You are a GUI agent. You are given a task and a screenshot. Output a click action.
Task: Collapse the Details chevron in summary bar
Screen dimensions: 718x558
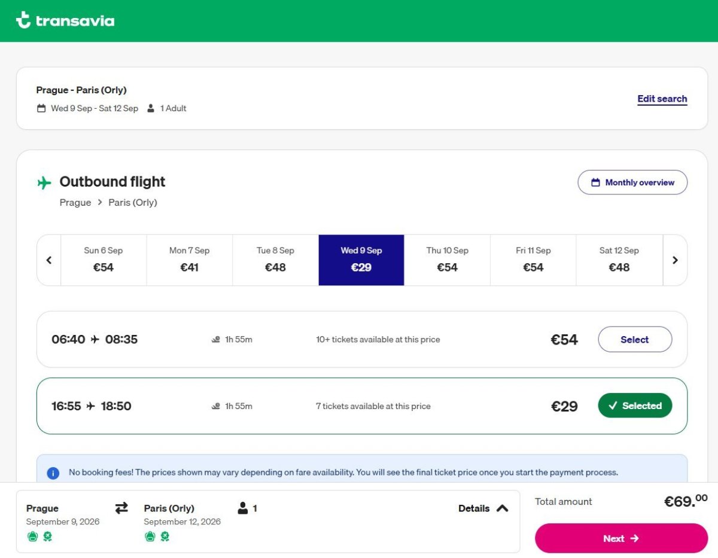point(502,508)
